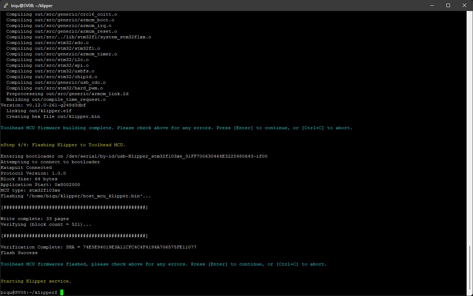Click 'Write complete: 33 pages' line
473x296 pixels.
(34, 219)
